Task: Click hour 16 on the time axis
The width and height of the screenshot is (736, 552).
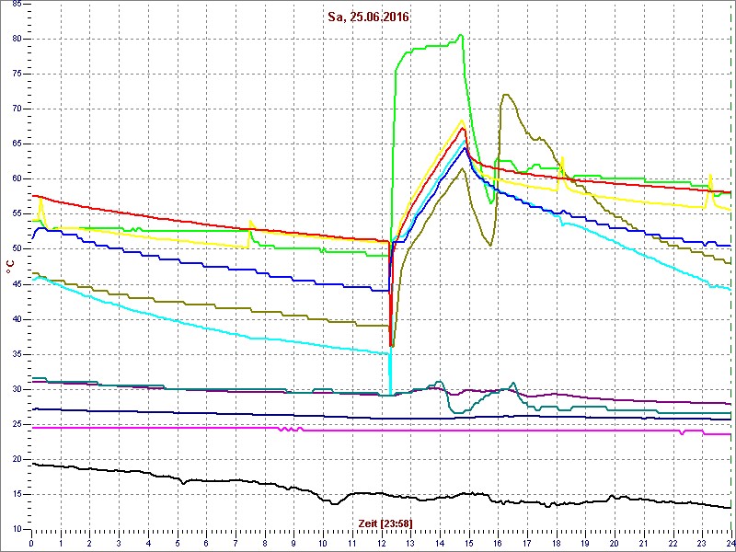Action: pos(498,543)
